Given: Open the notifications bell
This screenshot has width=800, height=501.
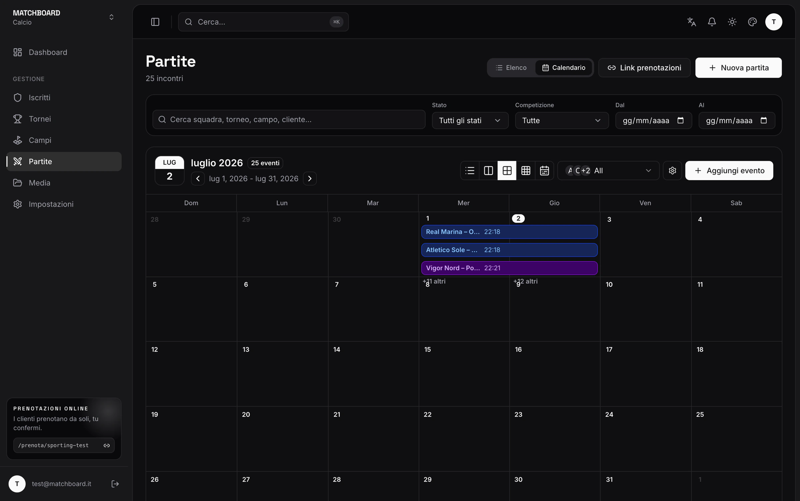Looking at the screenshot, I should 712,22.
